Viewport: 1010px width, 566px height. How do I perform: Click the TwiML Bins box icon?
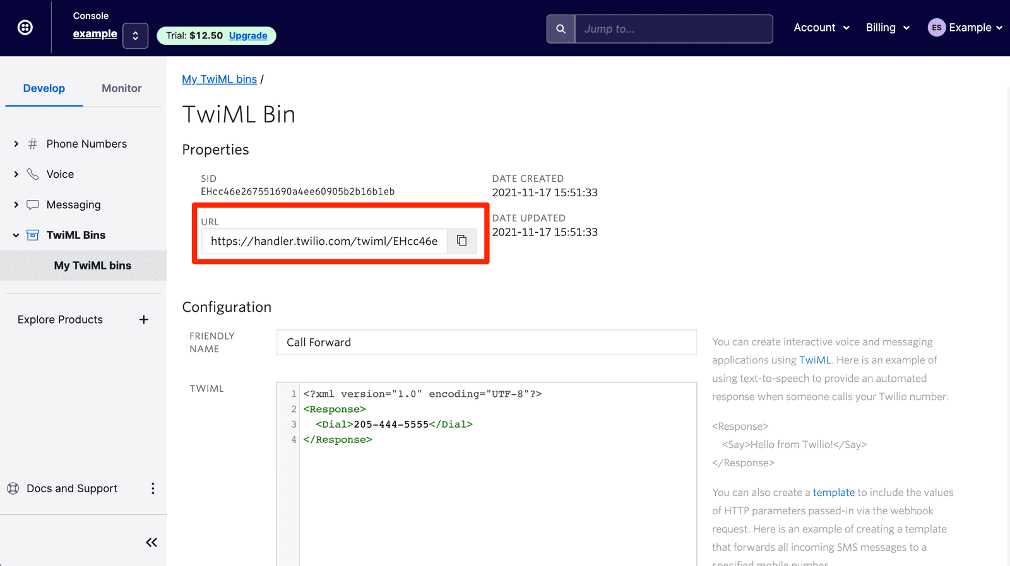33,235
